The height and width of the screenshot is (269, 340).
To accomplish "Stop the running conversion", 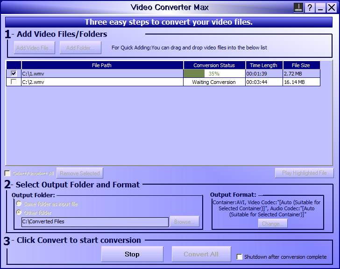I will point(132,254).
